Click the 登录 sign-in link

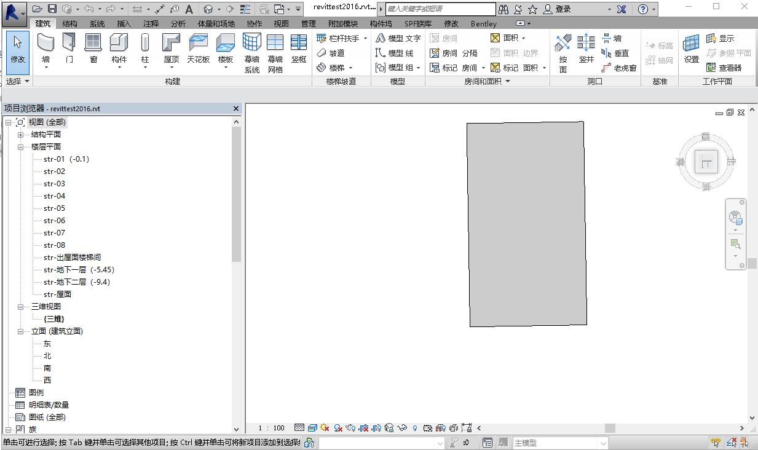(563, 9)
